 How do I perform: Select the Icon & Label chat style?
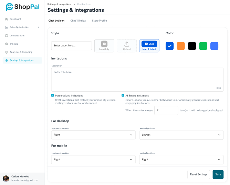[x=149, y=46]
